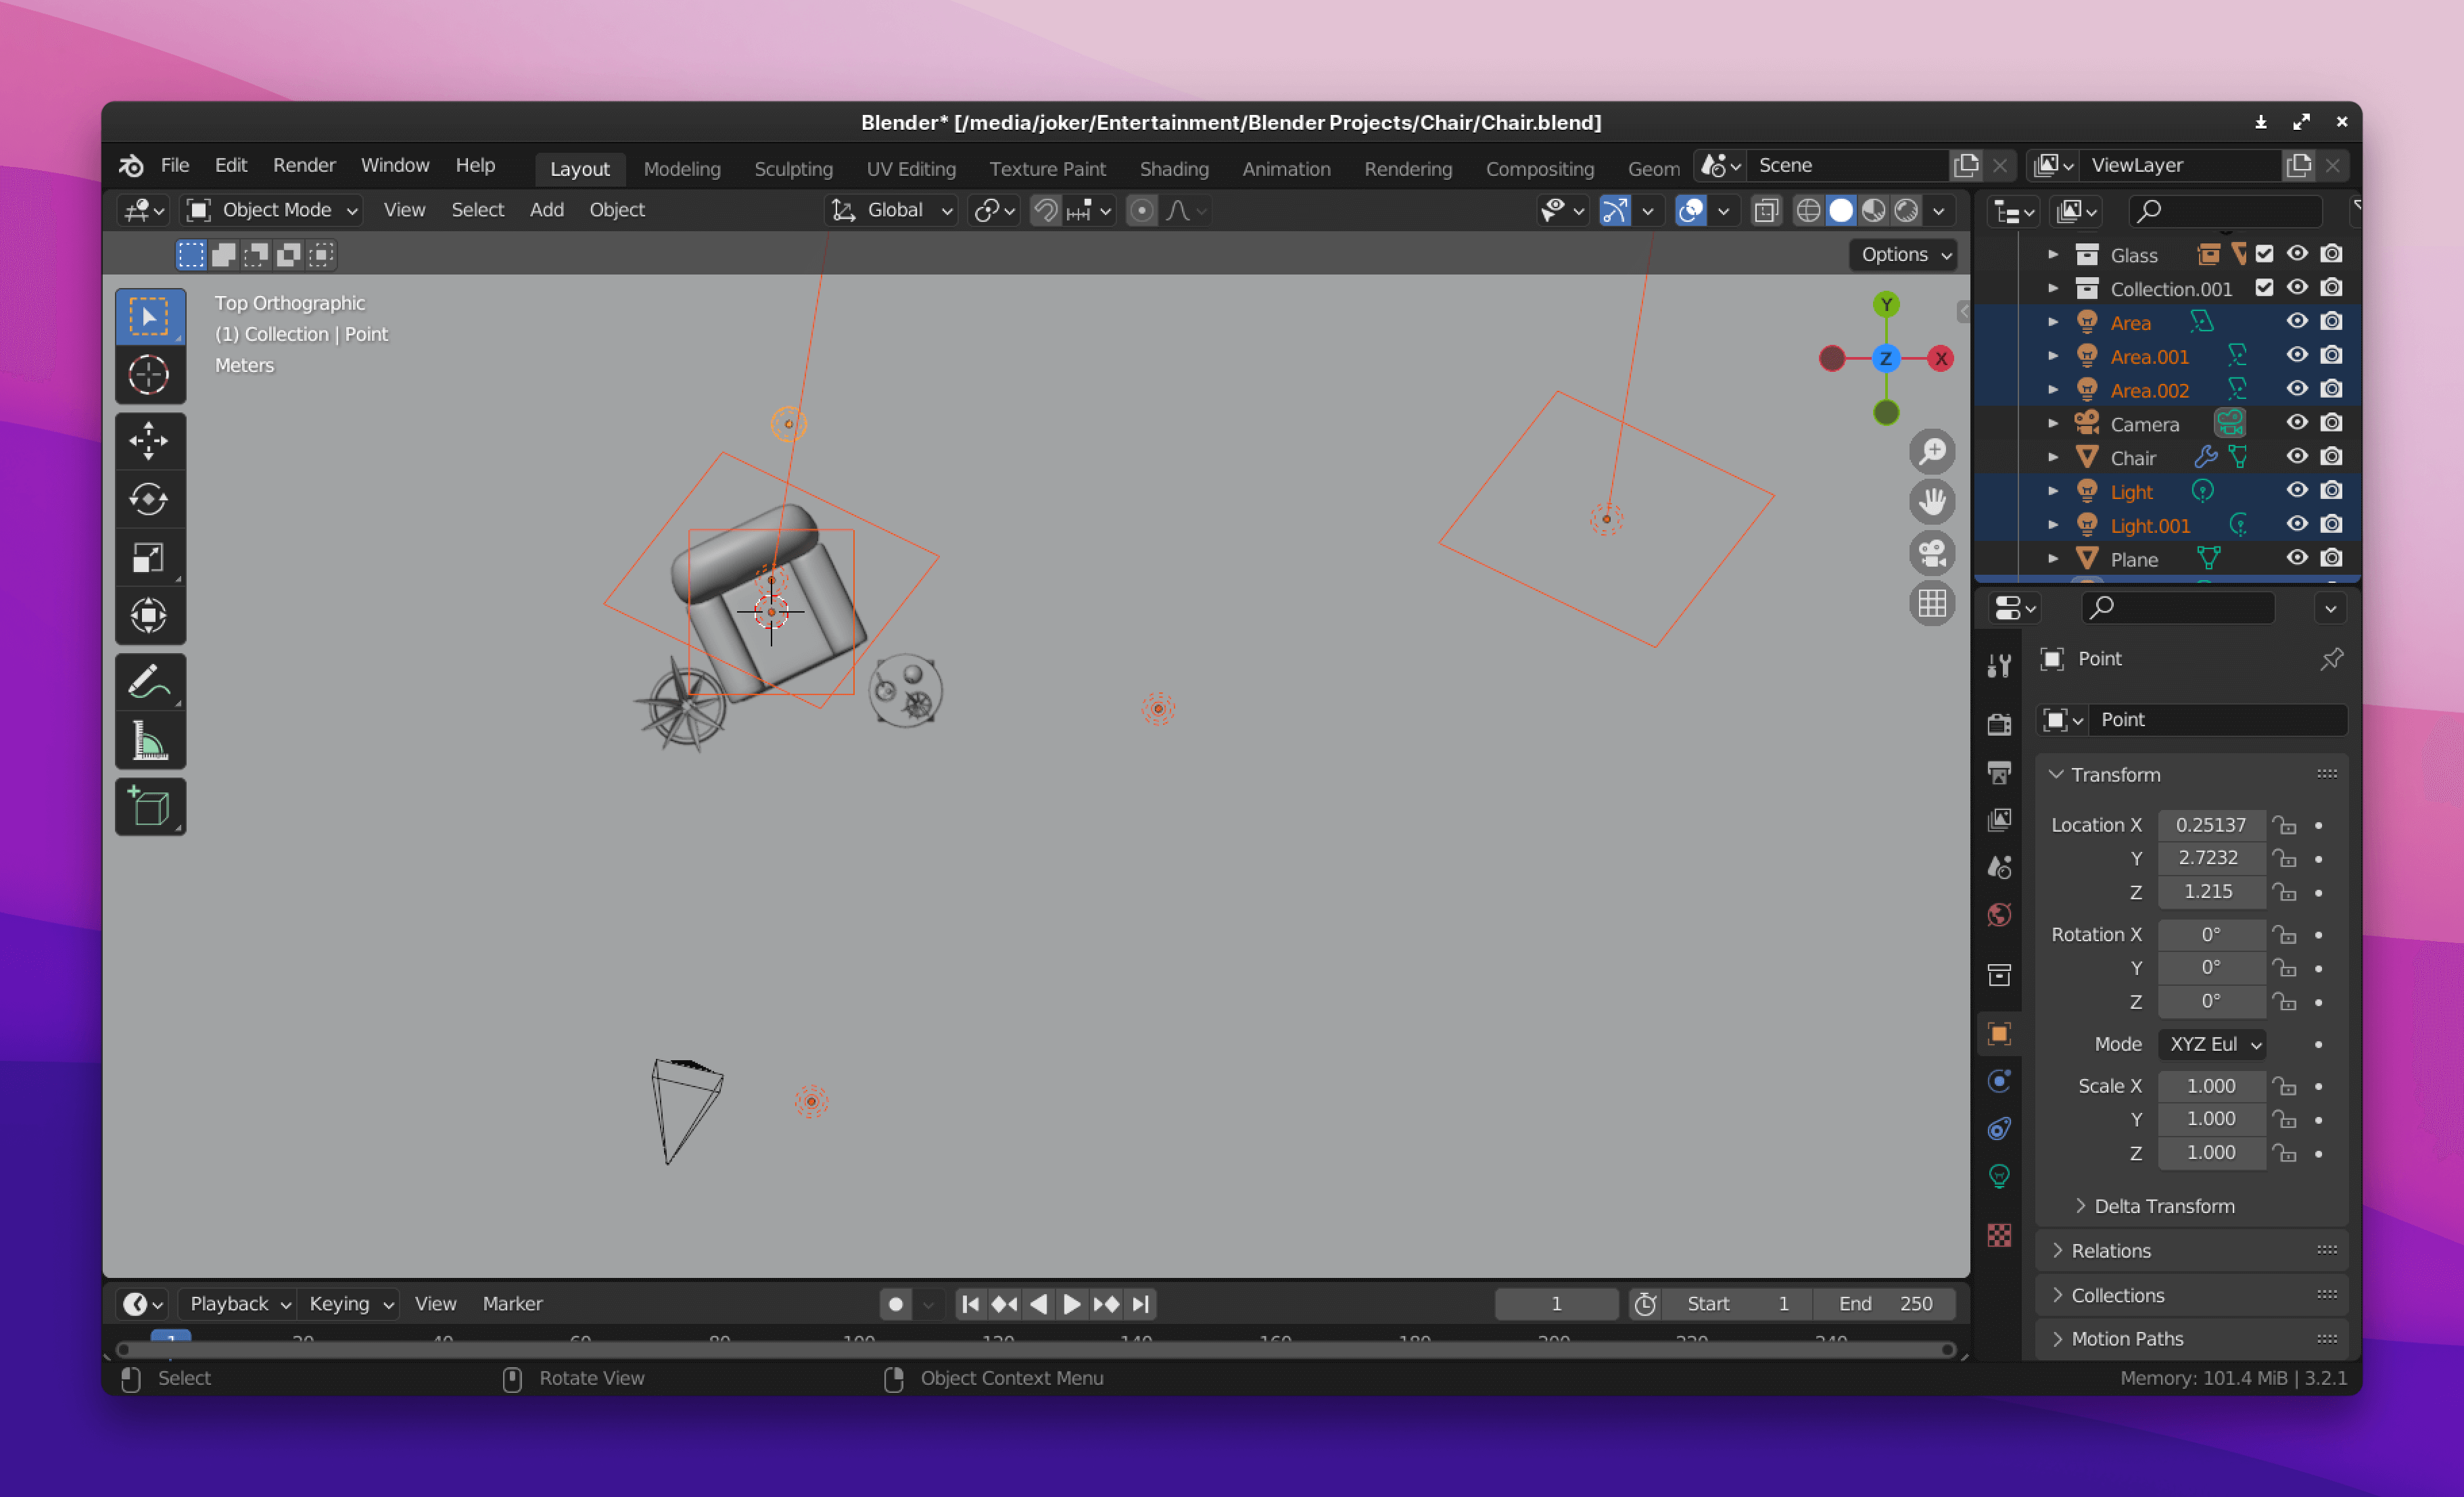Expand the Plane item in outliner
Image resolution: width=2464 pixels, height=1497 pixels.
tap(2053, 559)
